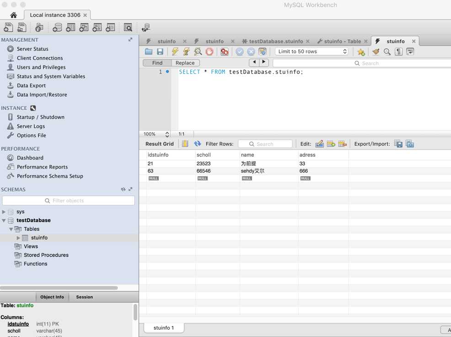Run Explain on current statement

(x=198, y=52)
